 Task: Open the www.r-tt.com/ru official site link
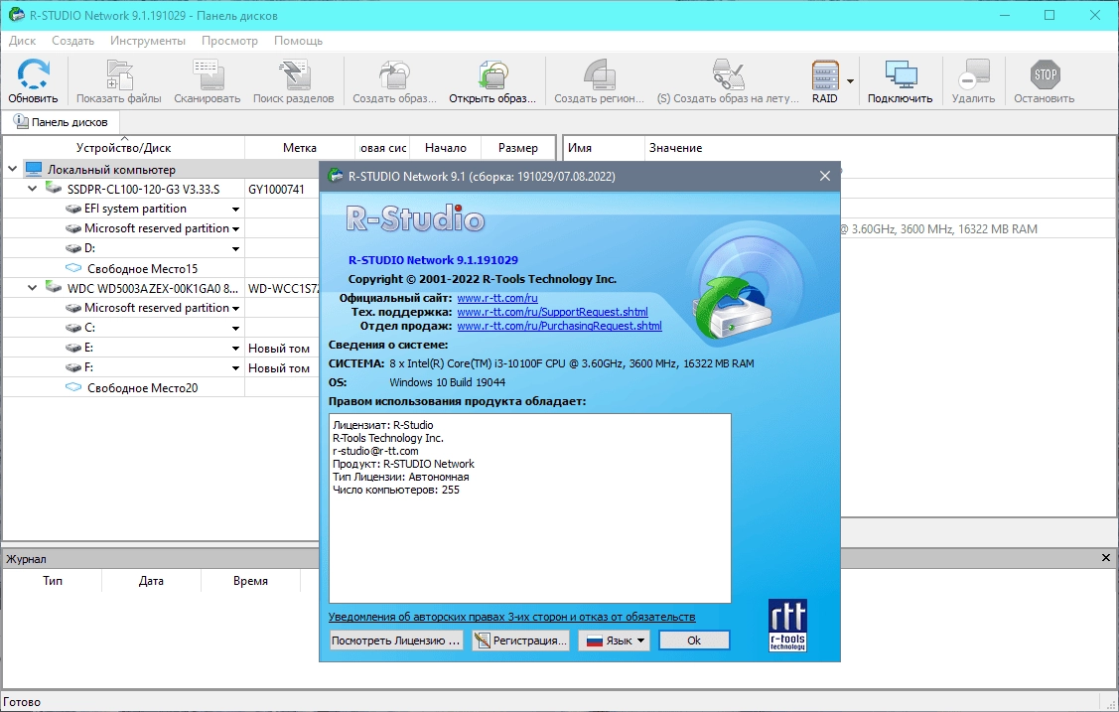pyautogui.click(x=497, y=298)
